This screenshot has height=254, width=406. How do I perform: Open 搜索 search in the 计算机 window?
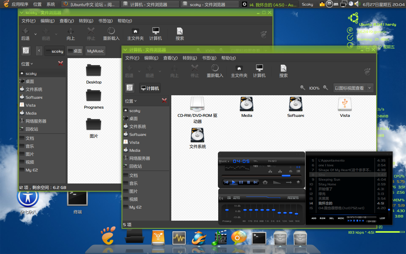(x=283, y=71)
